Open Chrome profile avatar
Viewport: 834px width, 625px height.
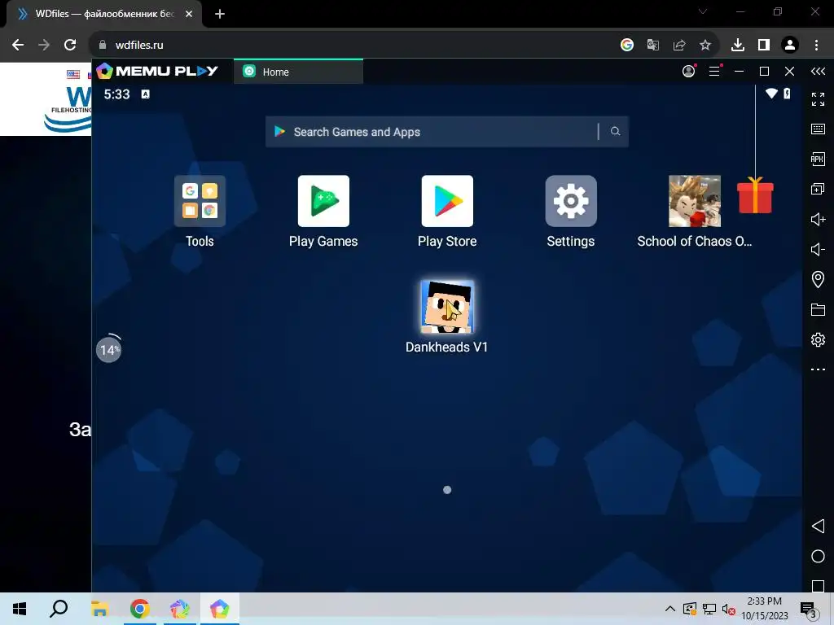(790, 45)
